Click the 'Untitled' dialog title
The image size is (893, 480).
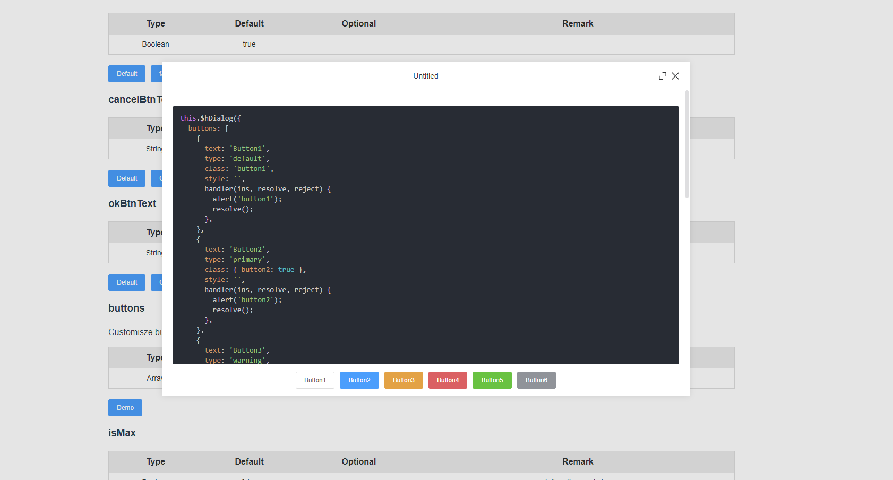(426, 76)
